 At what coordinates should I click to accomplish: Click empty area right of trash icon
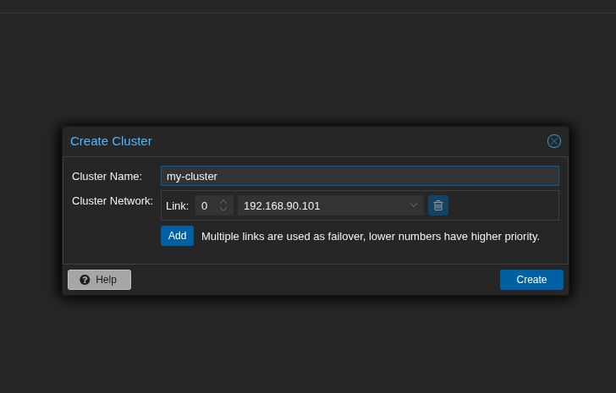point(503,205)
